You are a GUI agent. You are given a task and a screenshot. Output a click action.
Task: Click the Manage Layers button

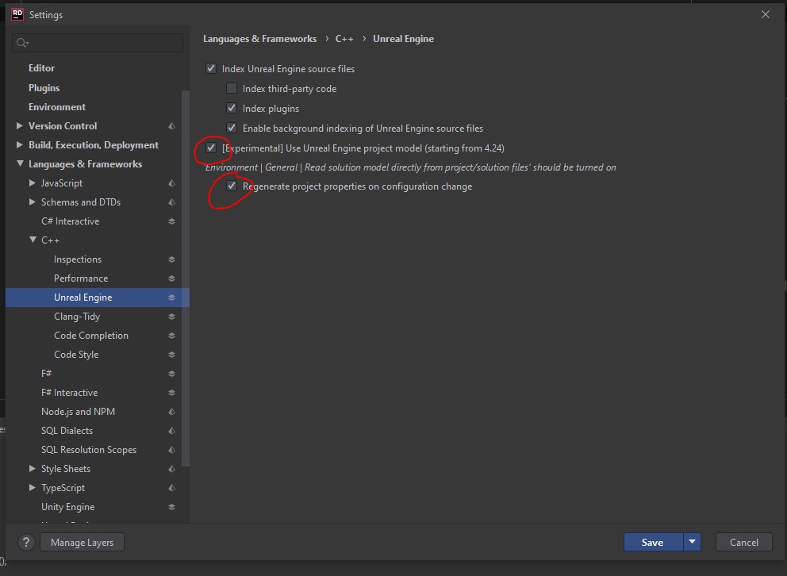coord(83,543)
